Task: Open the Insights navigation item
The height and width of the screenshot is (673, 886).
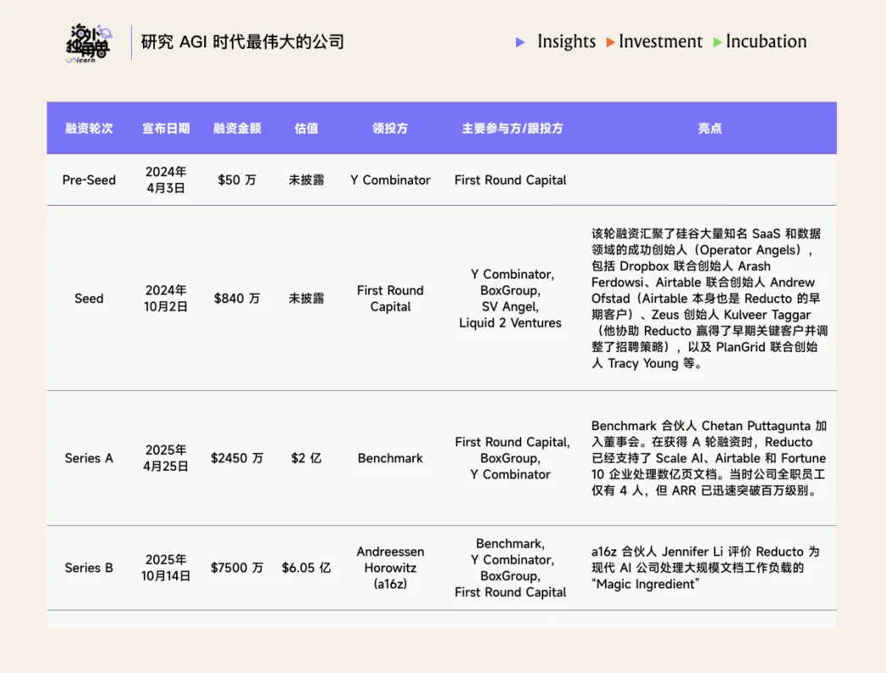Action: point(566,41)
